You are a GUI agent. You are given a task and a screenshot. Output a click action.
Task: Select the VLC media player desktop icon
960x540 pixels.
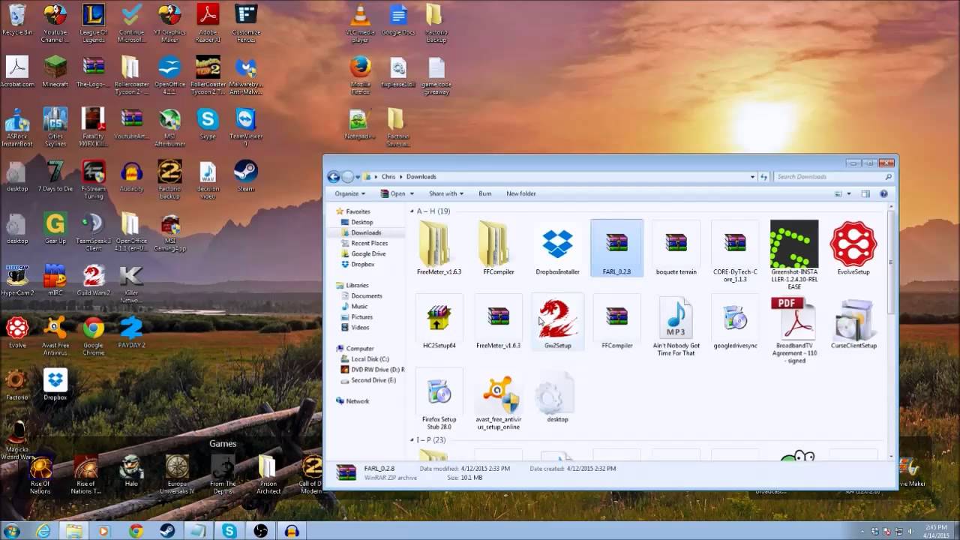tap(361, 22)
